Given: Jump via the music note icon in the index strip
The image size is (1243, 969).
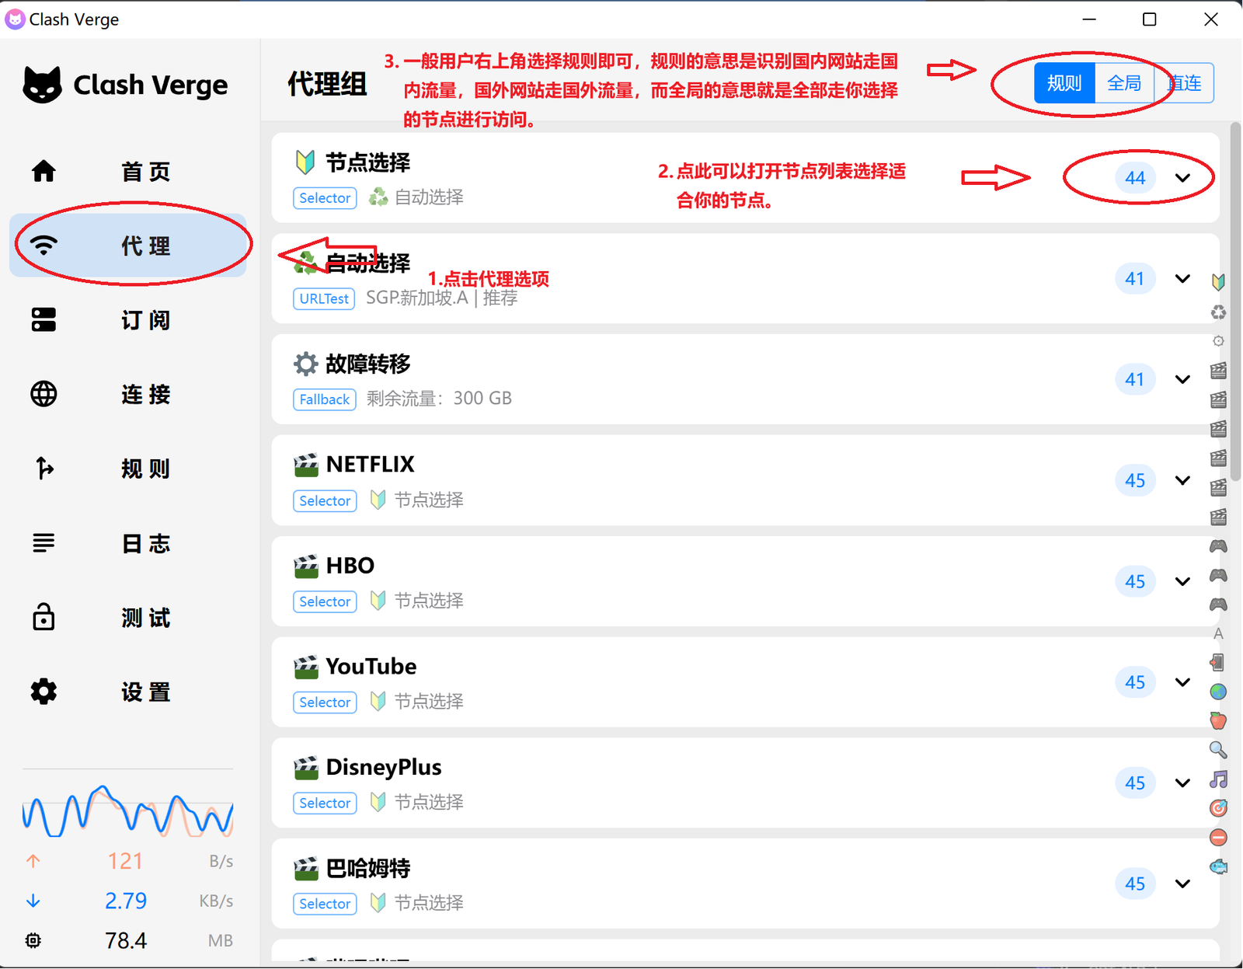Looking at the screenshot, I should point(1218,779).
